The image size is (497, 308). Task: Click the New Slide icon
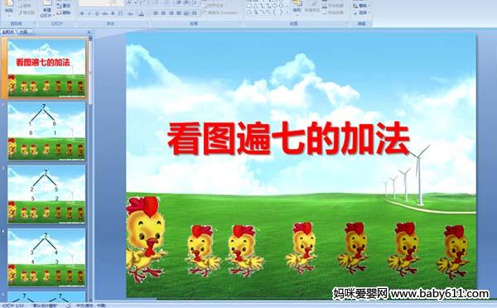(47, 3)
